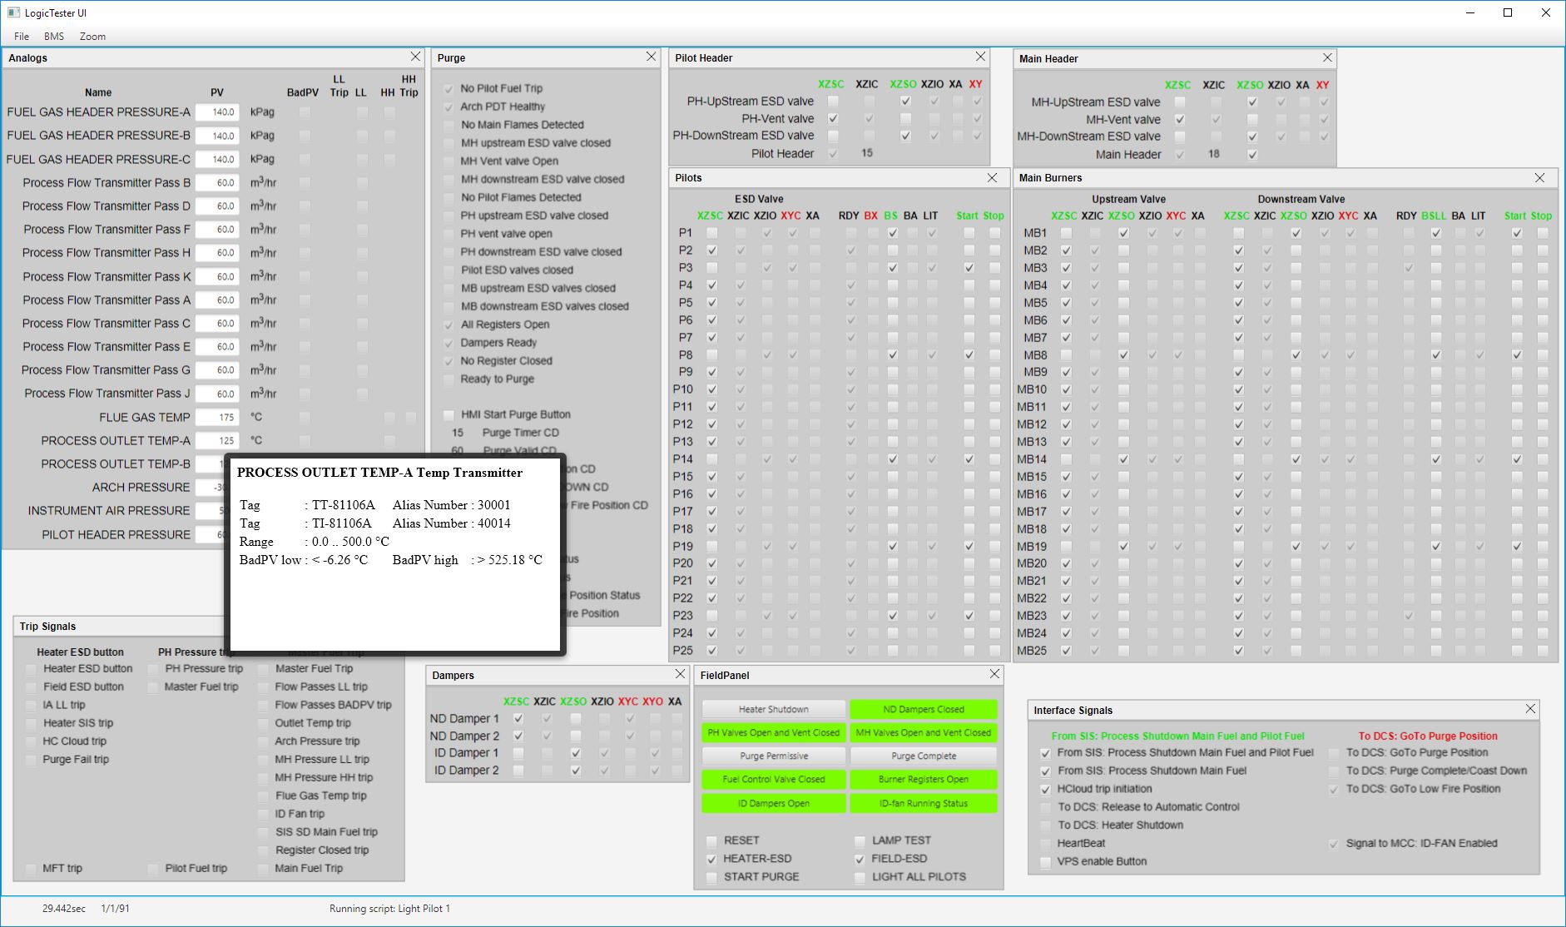Uncheck HCloud trip initiation checkbox
This screenshot has width=1566, height=927.
pyautogui.click(x=1046, y=789)
